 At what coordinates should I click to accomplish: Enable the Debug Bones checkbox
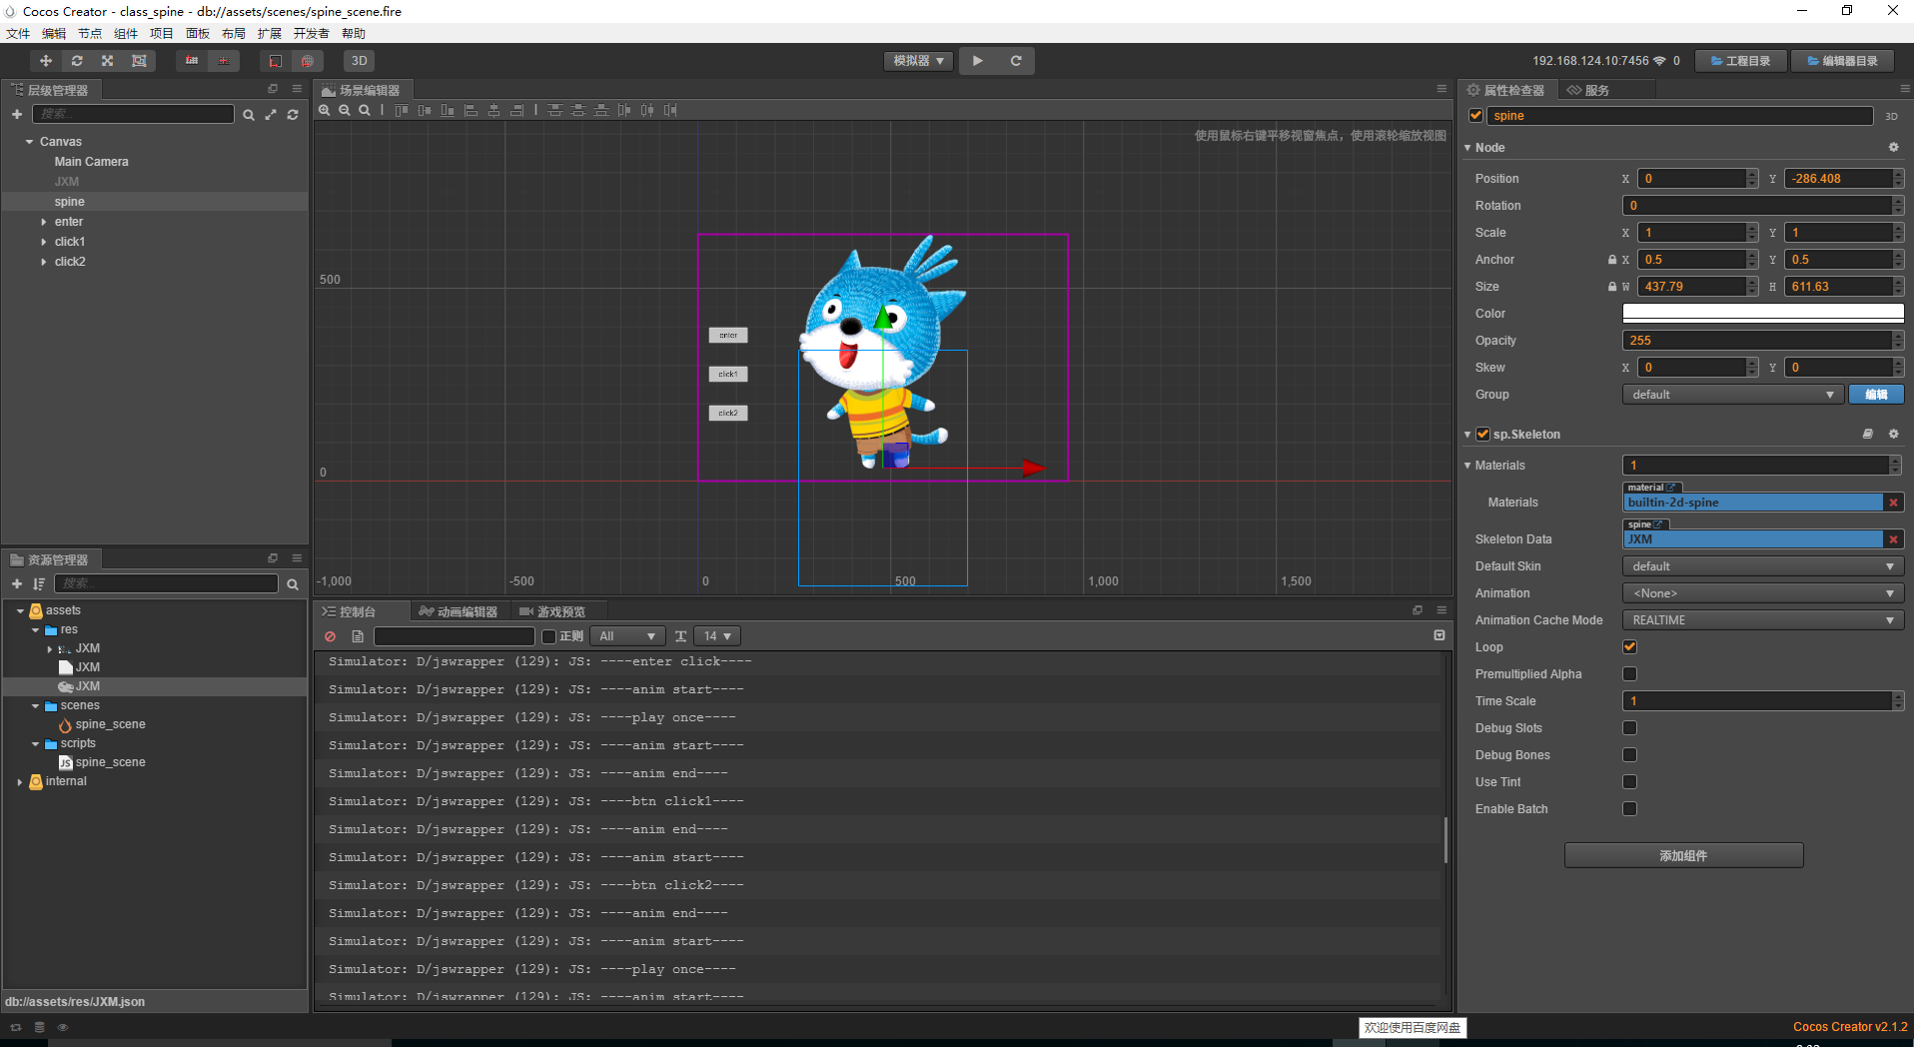click(x=1629, y=754)
